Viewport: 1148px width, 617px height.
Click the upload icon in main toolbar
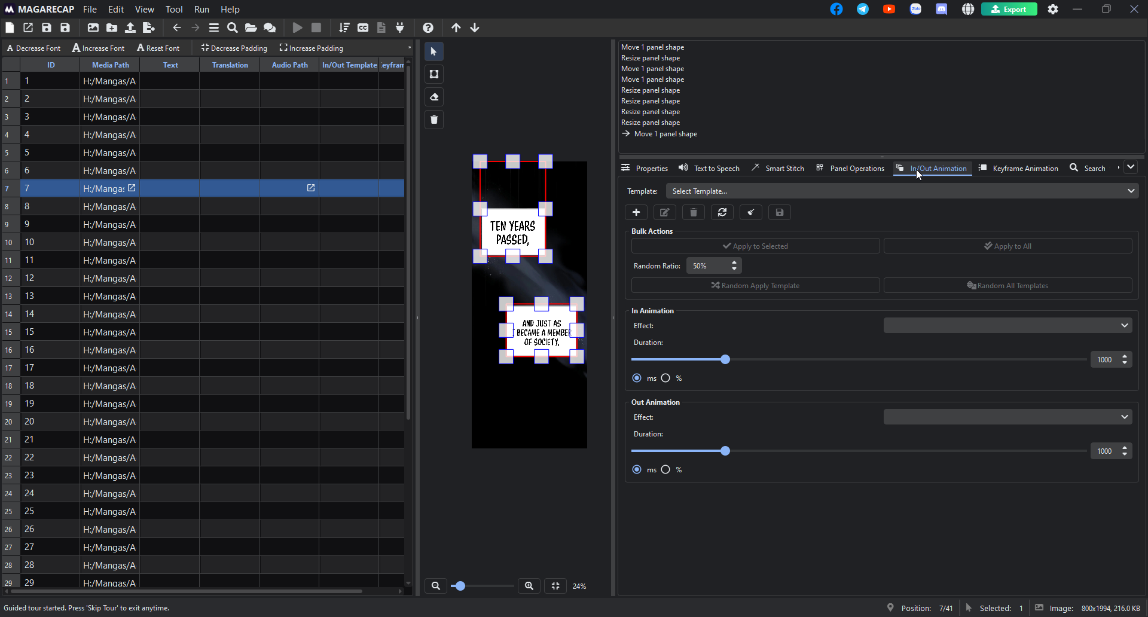130,28
